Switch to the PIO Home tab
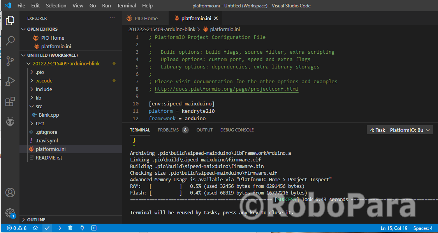The image size is (438, 233). 146,18
